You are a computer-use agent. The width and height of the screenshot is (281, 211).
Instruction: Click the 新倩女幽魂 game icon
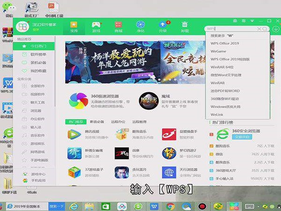coord(75,153)
